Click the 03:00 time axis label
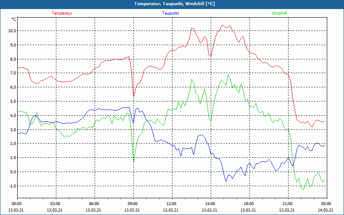This screenshot has width=344, height=215. click(55, 204)
